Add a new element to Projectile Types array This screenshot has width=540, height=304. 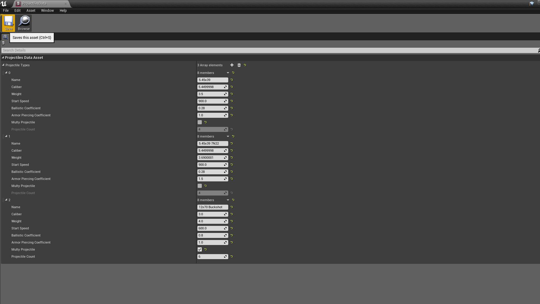(232, 65)
